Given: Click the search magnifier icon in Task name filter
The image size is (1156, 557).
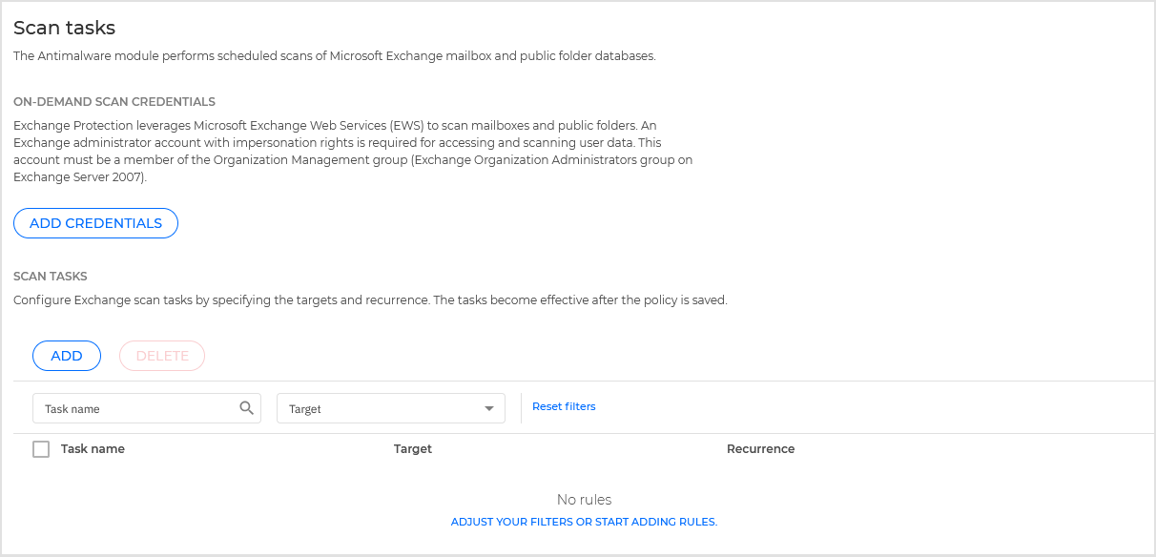Looking at the screenshot, I should pos(247,407).
